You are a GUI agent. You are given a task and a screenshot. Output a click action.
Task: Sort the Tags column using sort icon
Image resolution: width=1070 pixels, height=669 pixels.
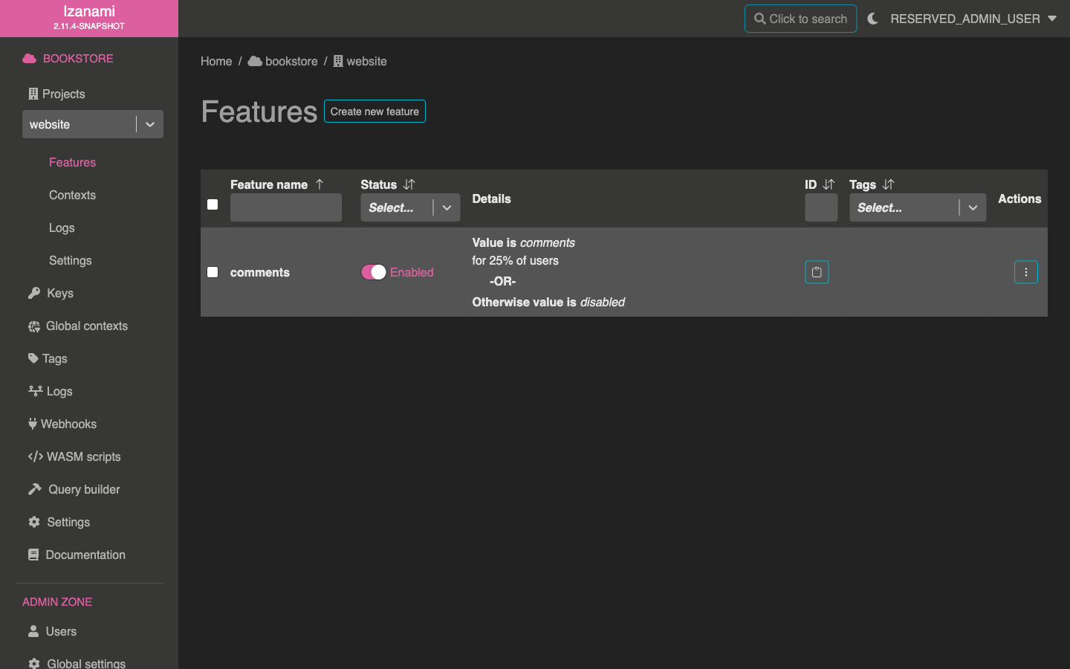[x=888, y=184]
